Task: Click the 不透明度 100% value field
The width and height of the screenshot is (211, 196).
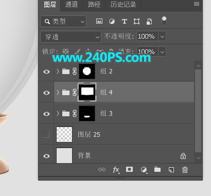Action: click(147, 36)
